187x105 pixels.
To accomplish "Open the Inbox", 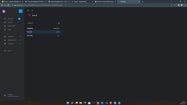I will 9,51.
